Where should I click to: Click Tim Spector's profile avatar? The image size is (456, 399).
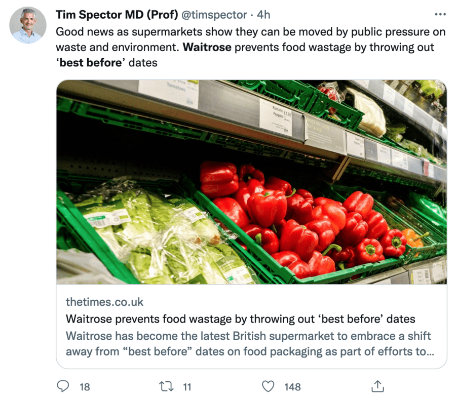[28, 25]
